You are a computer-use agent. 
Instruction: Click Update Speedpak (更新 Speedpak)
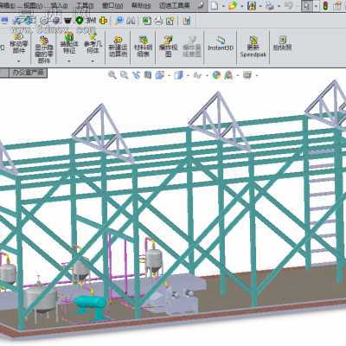tap(253, 47)
